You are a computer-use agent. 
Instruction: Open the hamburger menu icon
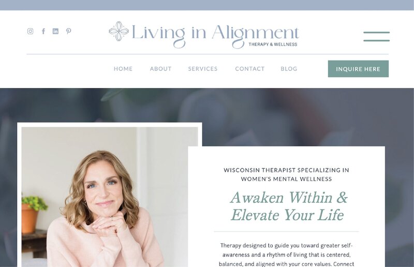coord(377,36)
